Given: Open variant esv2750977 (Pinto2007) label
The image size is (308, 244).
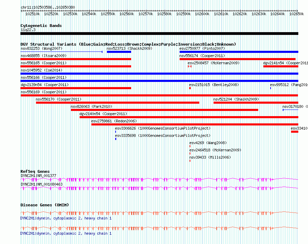Looking at the screenshot, I should (x=202, y=48).
